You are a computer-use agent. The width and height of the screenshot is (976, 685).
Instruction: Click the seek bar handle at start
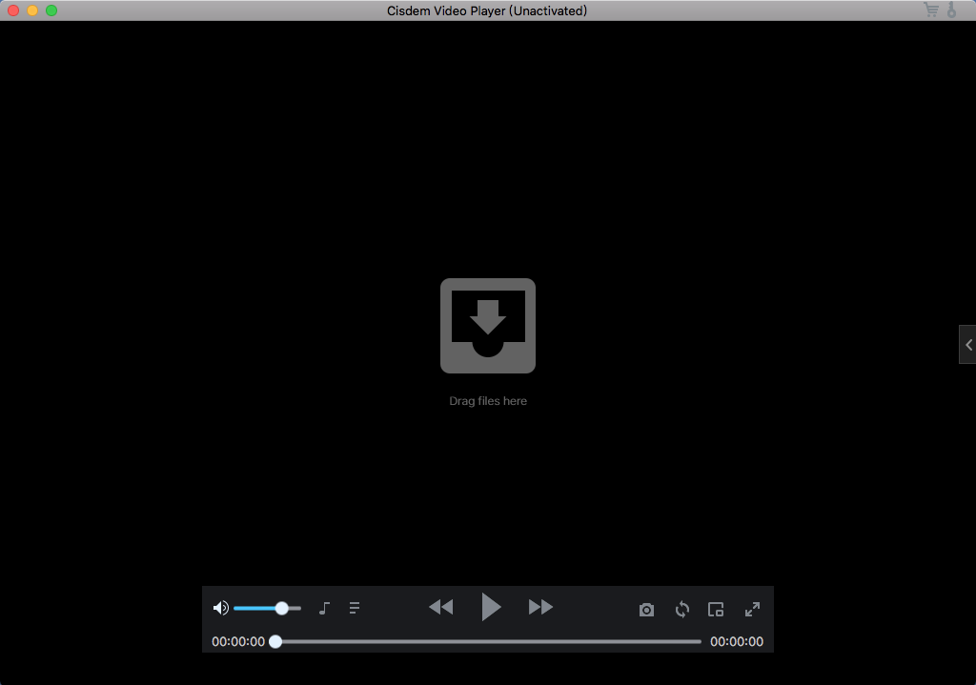coord(275,642)
